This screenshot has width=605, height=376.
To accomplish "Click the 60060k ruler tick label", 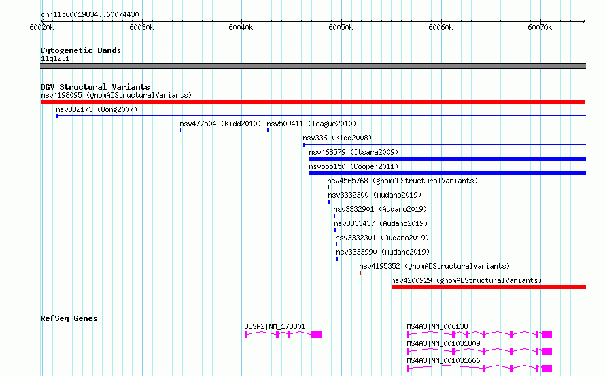I will [x=440, y=27].
